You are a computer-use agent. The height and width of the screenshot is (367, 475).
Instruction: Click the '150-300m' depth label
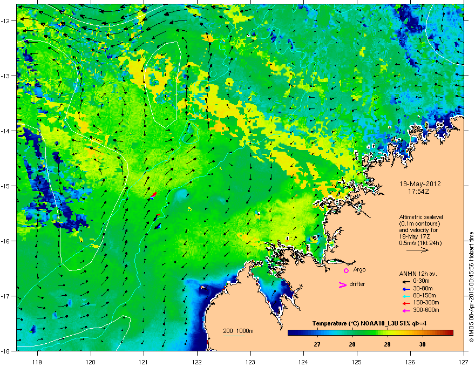(426, 302)
